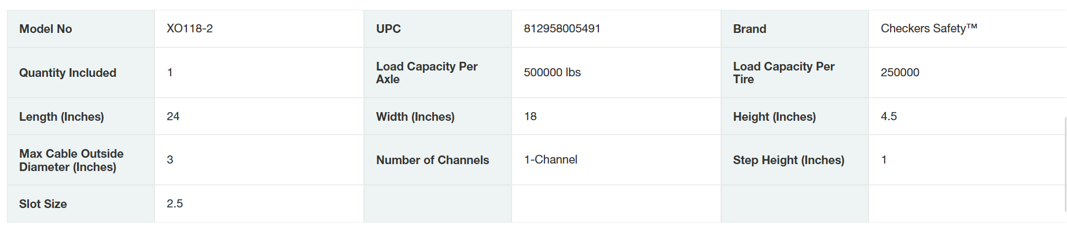This screenshot has width=1067, height=234.
Task: Select the 250000 tire capacity value
Action: click(900, 73)
